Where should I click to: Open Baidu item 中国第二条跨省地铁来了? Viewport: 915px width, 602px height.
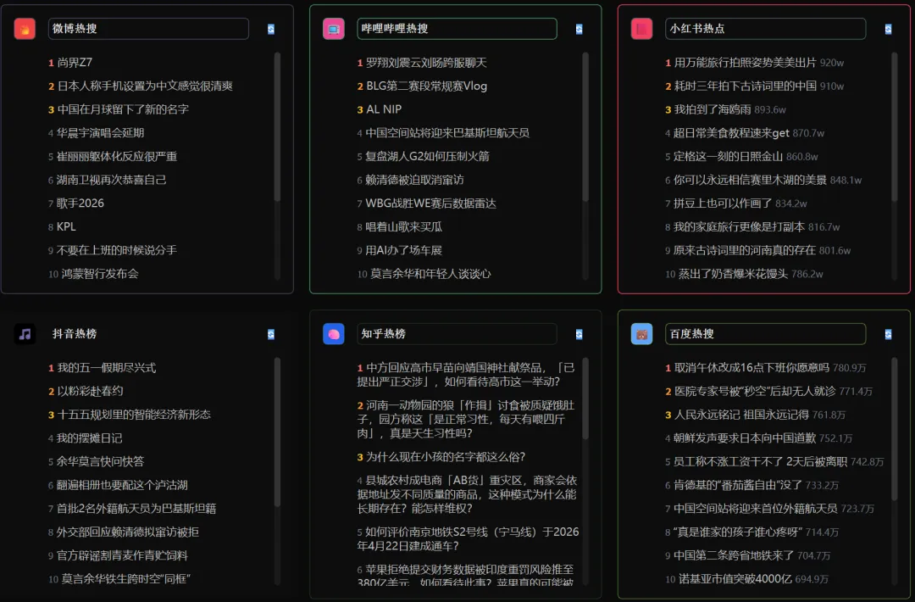point(734,555)
